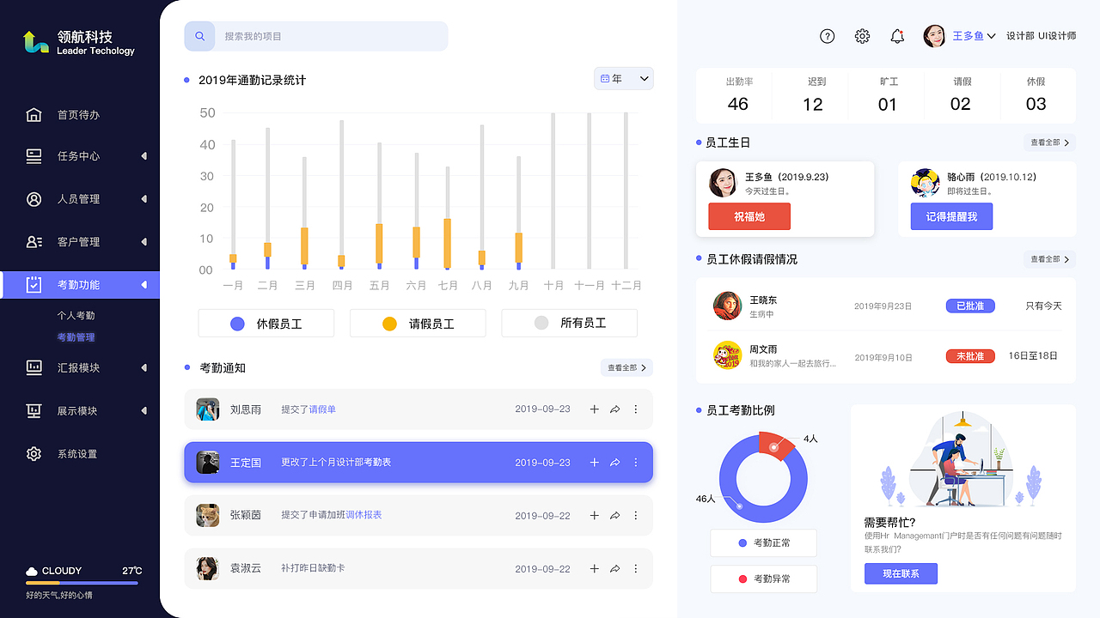Toggle the 所有员工 legend filter

(x=569, y=323)
